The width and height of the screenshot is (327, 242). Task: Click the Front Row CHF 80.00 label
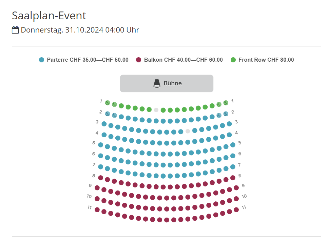[266, 60]
